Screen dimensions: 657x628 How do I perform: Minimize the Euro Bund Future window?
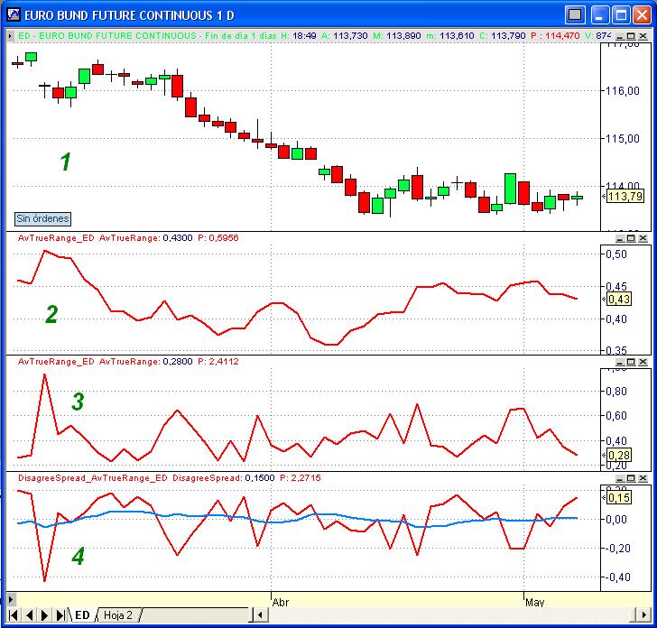(599, 15)
